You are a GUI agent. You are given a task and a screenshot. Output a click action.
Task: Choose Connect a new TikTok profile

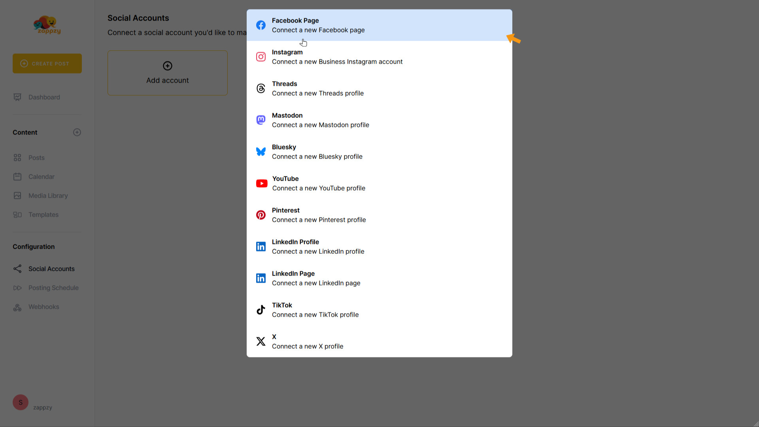tap(379, 310)
